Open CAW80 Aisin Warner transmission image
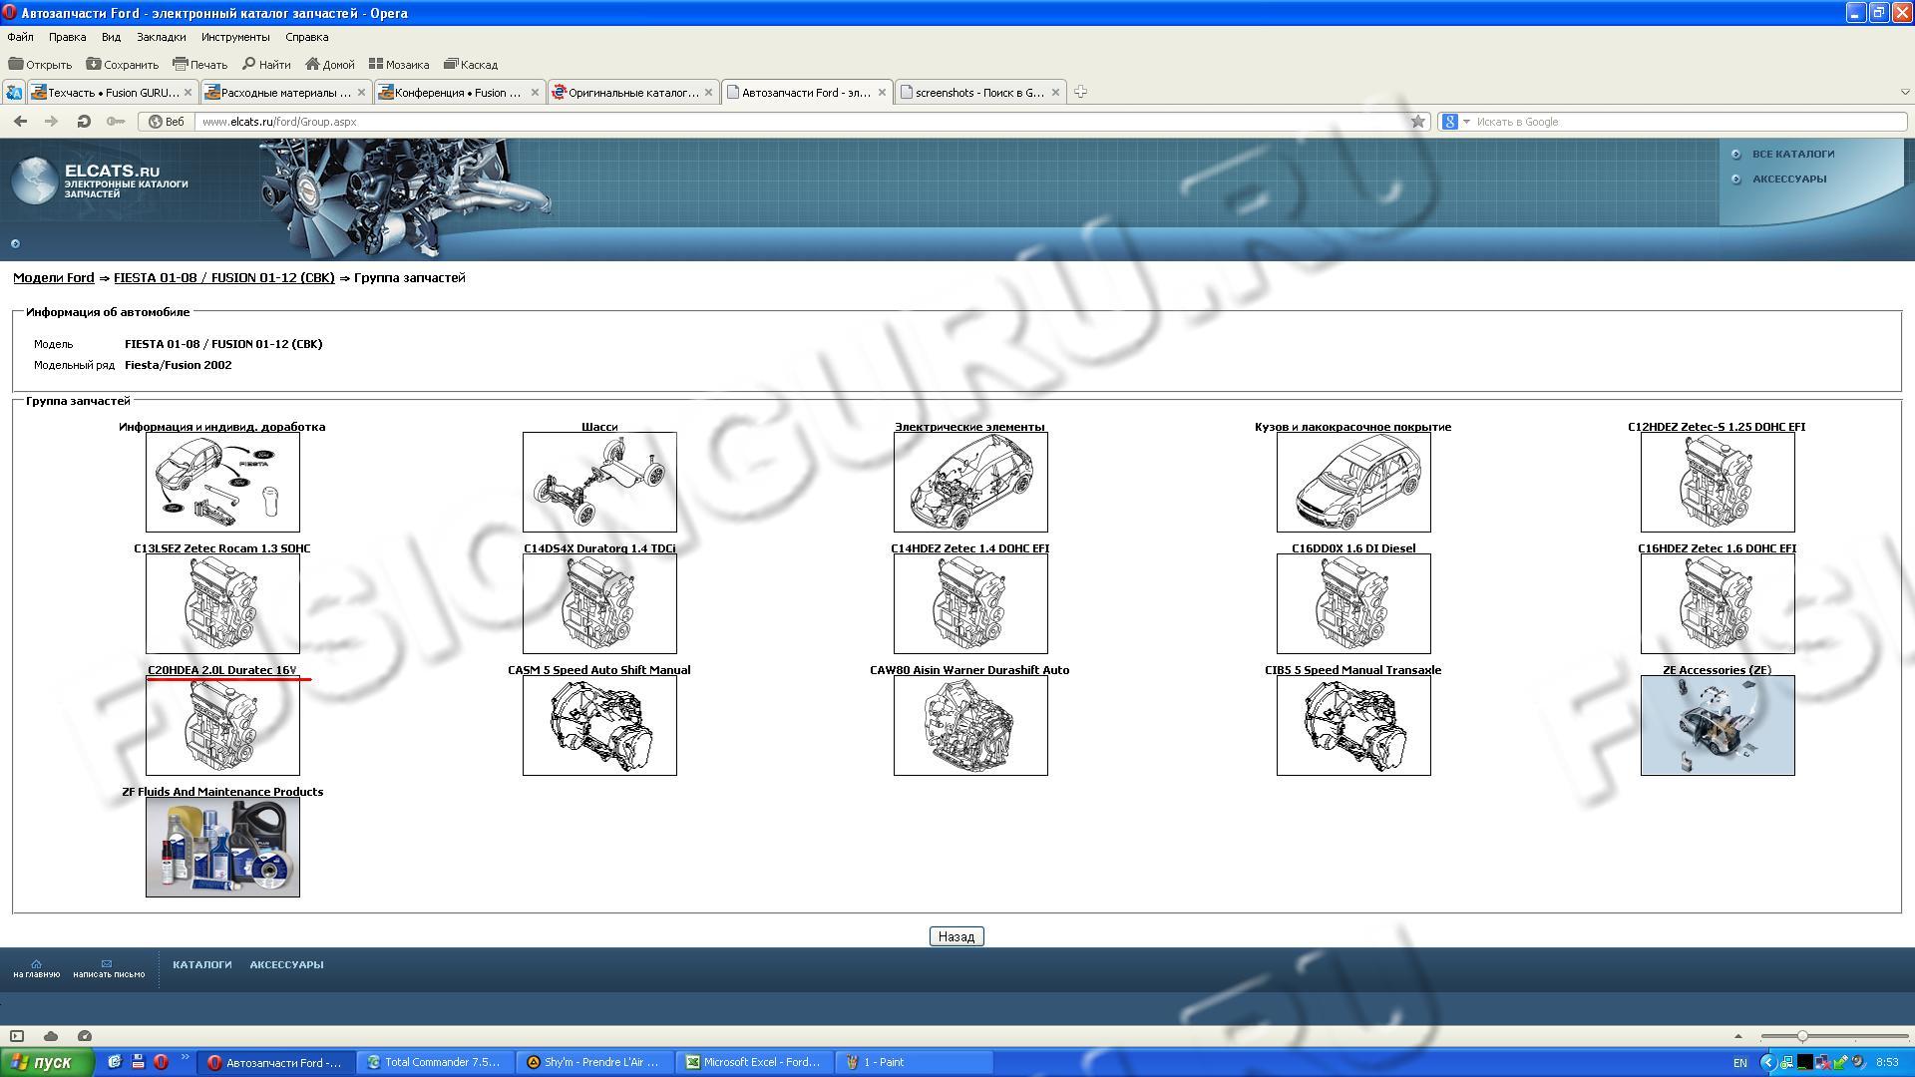The height and width of the screenshot is (1077, 1915). [x=970, y=725]
